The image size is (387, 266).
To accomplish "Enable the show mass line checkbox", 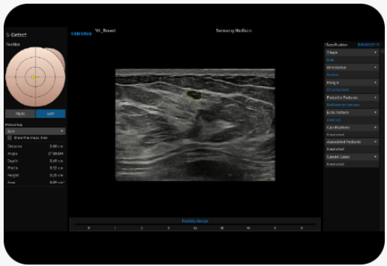I will click(x=10, y=138).
